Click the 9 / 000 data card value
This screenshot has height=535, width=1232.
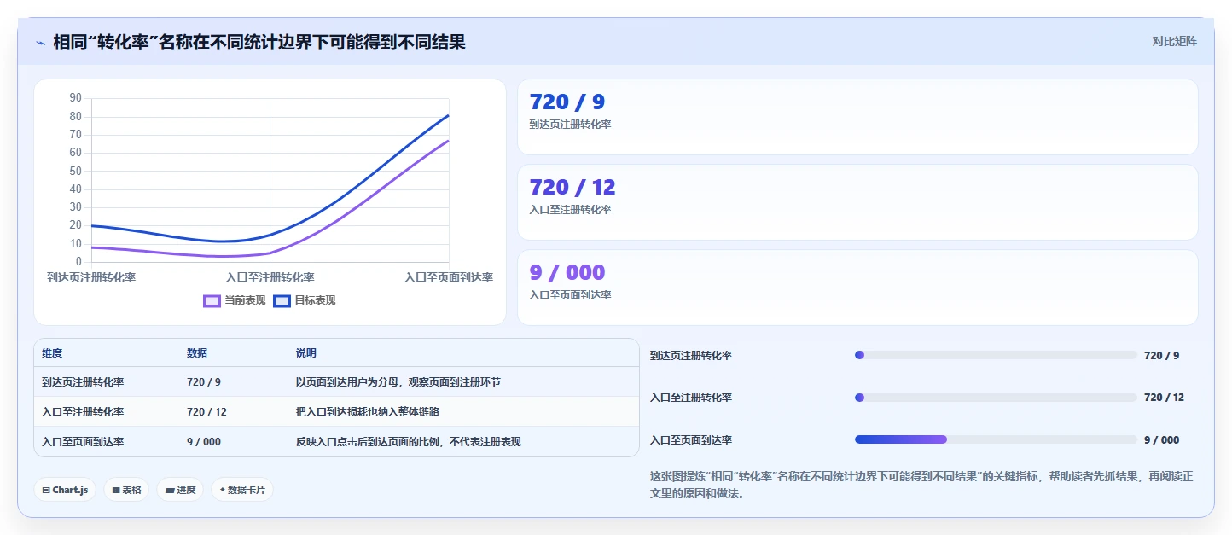567,273
